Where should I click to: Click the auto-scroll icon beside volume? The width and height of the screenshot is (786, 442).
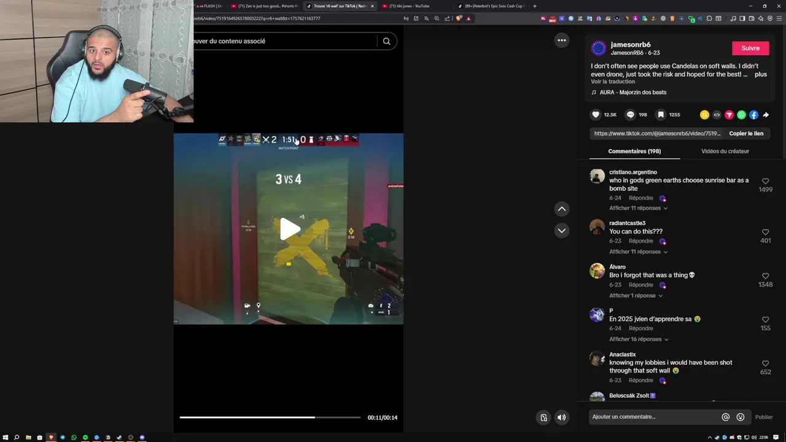click(x=543, y=417)
